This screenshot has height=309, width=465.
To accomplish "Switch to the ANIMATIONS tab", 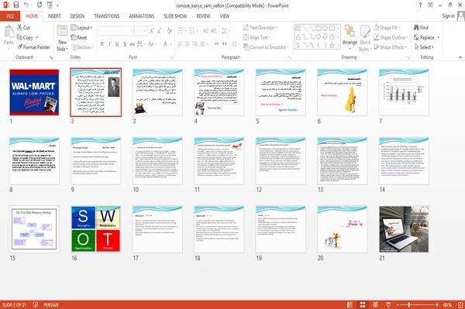I will tap(142, 16).
